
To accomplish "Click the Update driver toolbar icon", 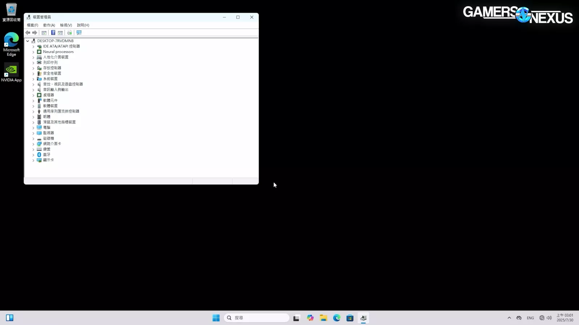I will click(69, 33).
